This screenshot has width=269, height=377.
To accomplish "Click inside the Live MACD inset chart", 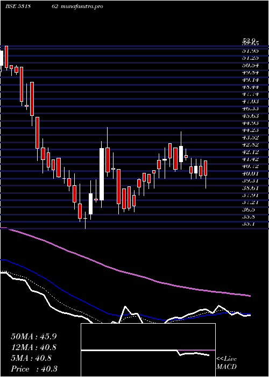I will (148, 350).
